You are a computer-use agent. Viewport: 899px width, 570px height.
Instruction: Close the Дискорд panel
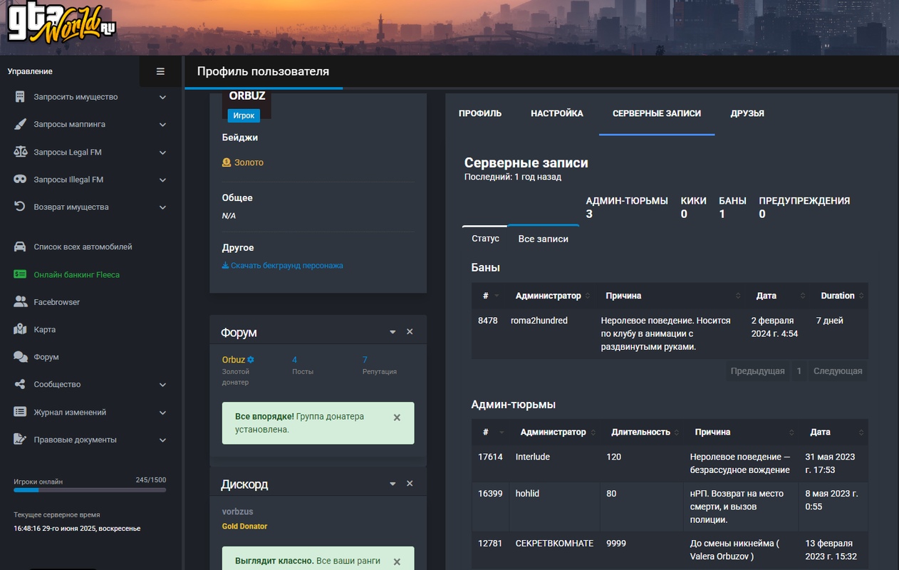coord(410,484)
